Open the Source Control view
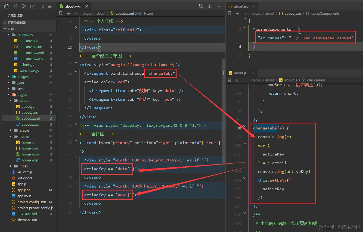Viewport: 363px width, 232px height. pos(24,6)
